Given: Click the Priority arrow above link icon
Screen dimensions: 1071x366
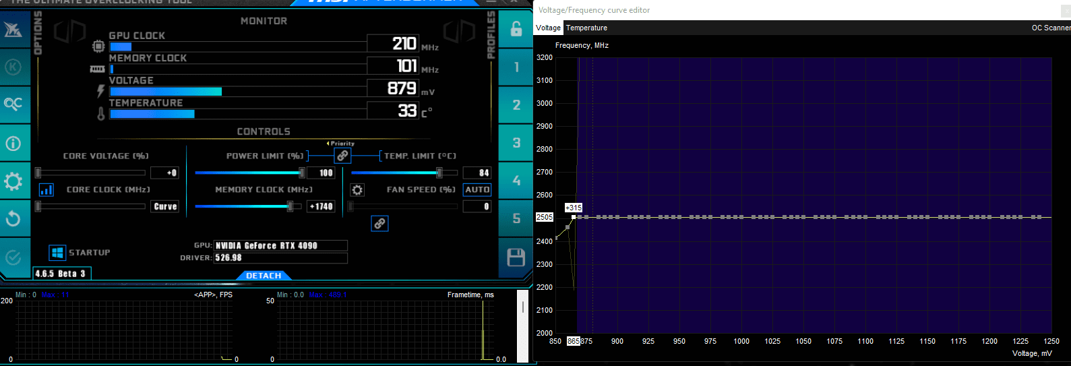Looking at the screenshot, I should click(x=341, y=144).
